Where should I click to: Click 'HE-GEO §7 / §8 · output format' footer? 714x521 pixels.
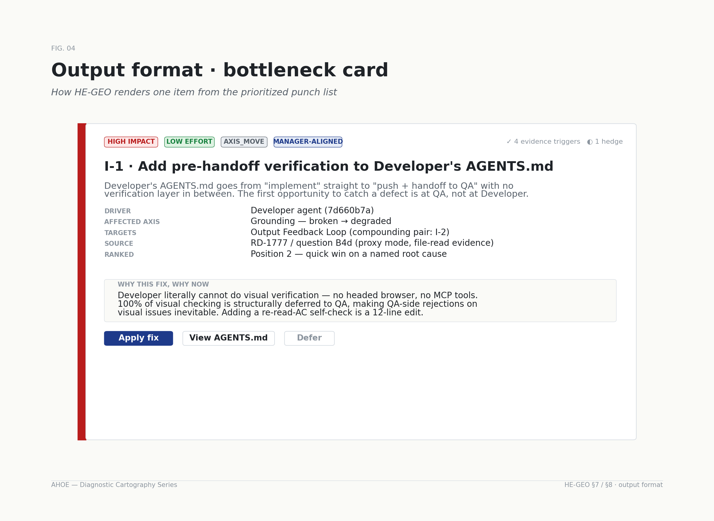tap(614, 485)
